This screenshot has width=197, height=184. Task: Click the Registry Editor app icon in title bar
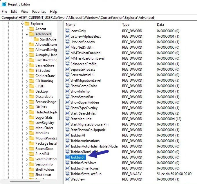(4, 4)
